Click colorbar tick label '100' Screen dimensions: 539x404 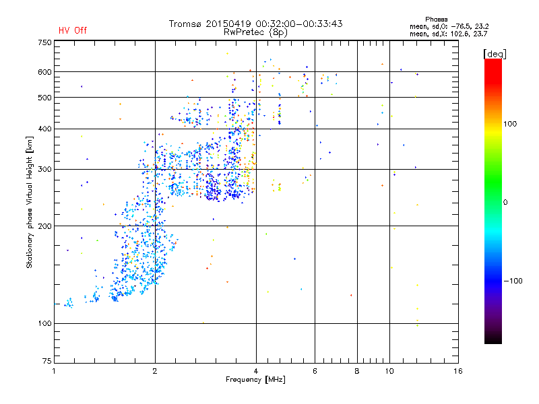[x=510, y=124]
